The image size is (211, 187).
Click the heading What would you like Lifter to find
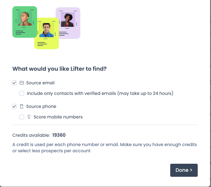tap(60, 69)
